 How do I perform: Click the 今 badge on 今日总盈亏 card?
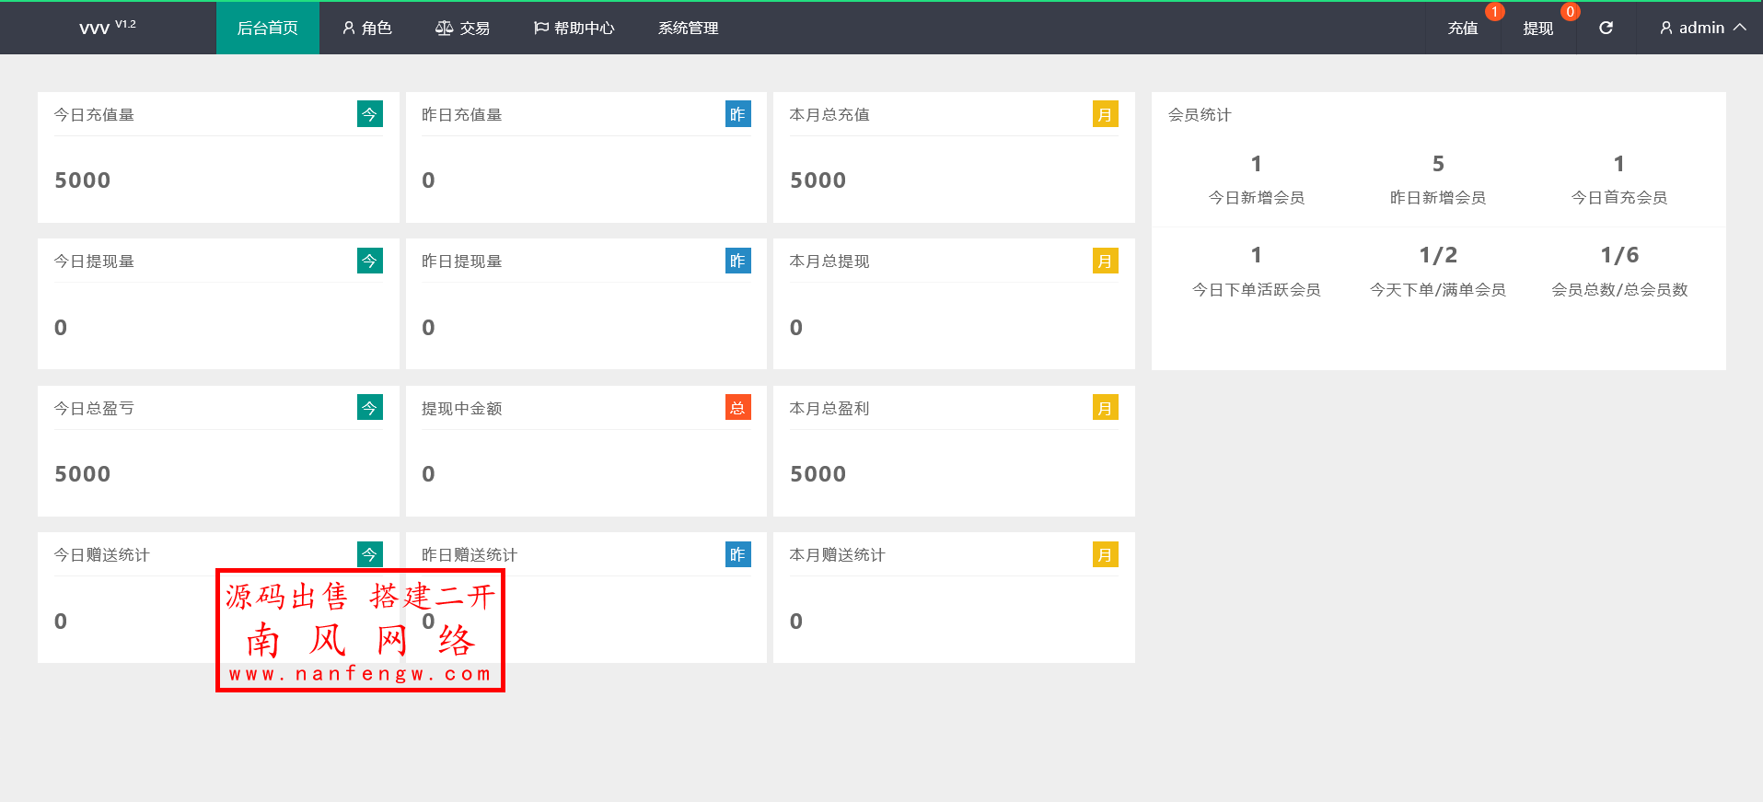369,408
